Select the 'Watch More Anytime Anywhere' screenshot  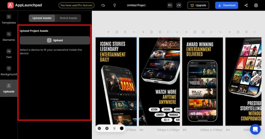[x=159, y=81]
